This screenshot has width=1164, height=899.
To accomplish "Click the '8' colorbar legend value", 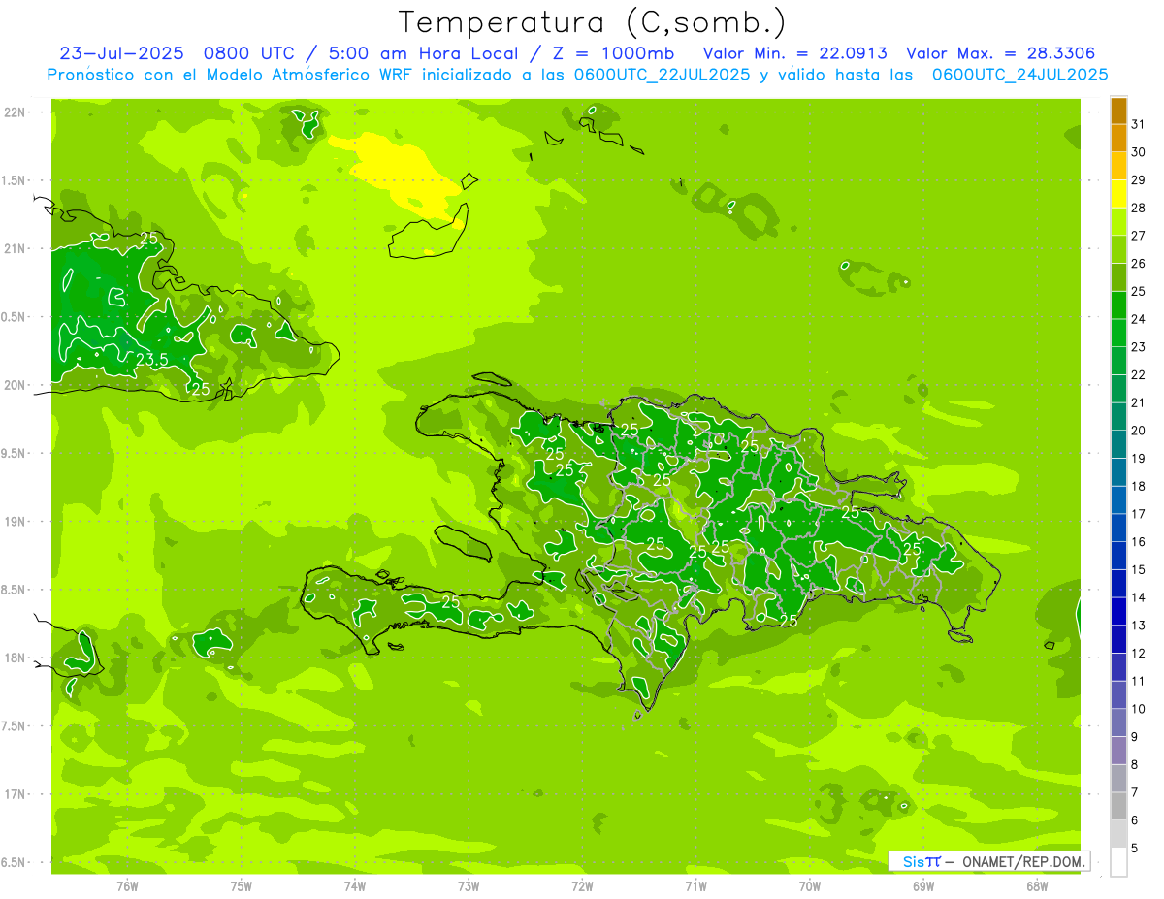I will pyautogui.click(x=1135, y=765).
